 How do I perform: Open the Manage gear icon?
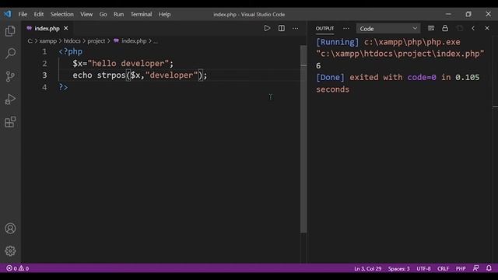(10, 250)
